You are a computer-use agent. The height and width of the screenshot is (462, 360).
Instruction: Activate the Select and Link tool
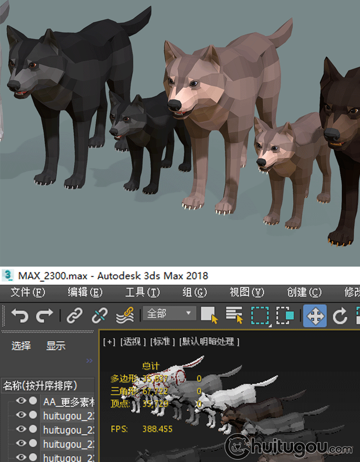74,316
